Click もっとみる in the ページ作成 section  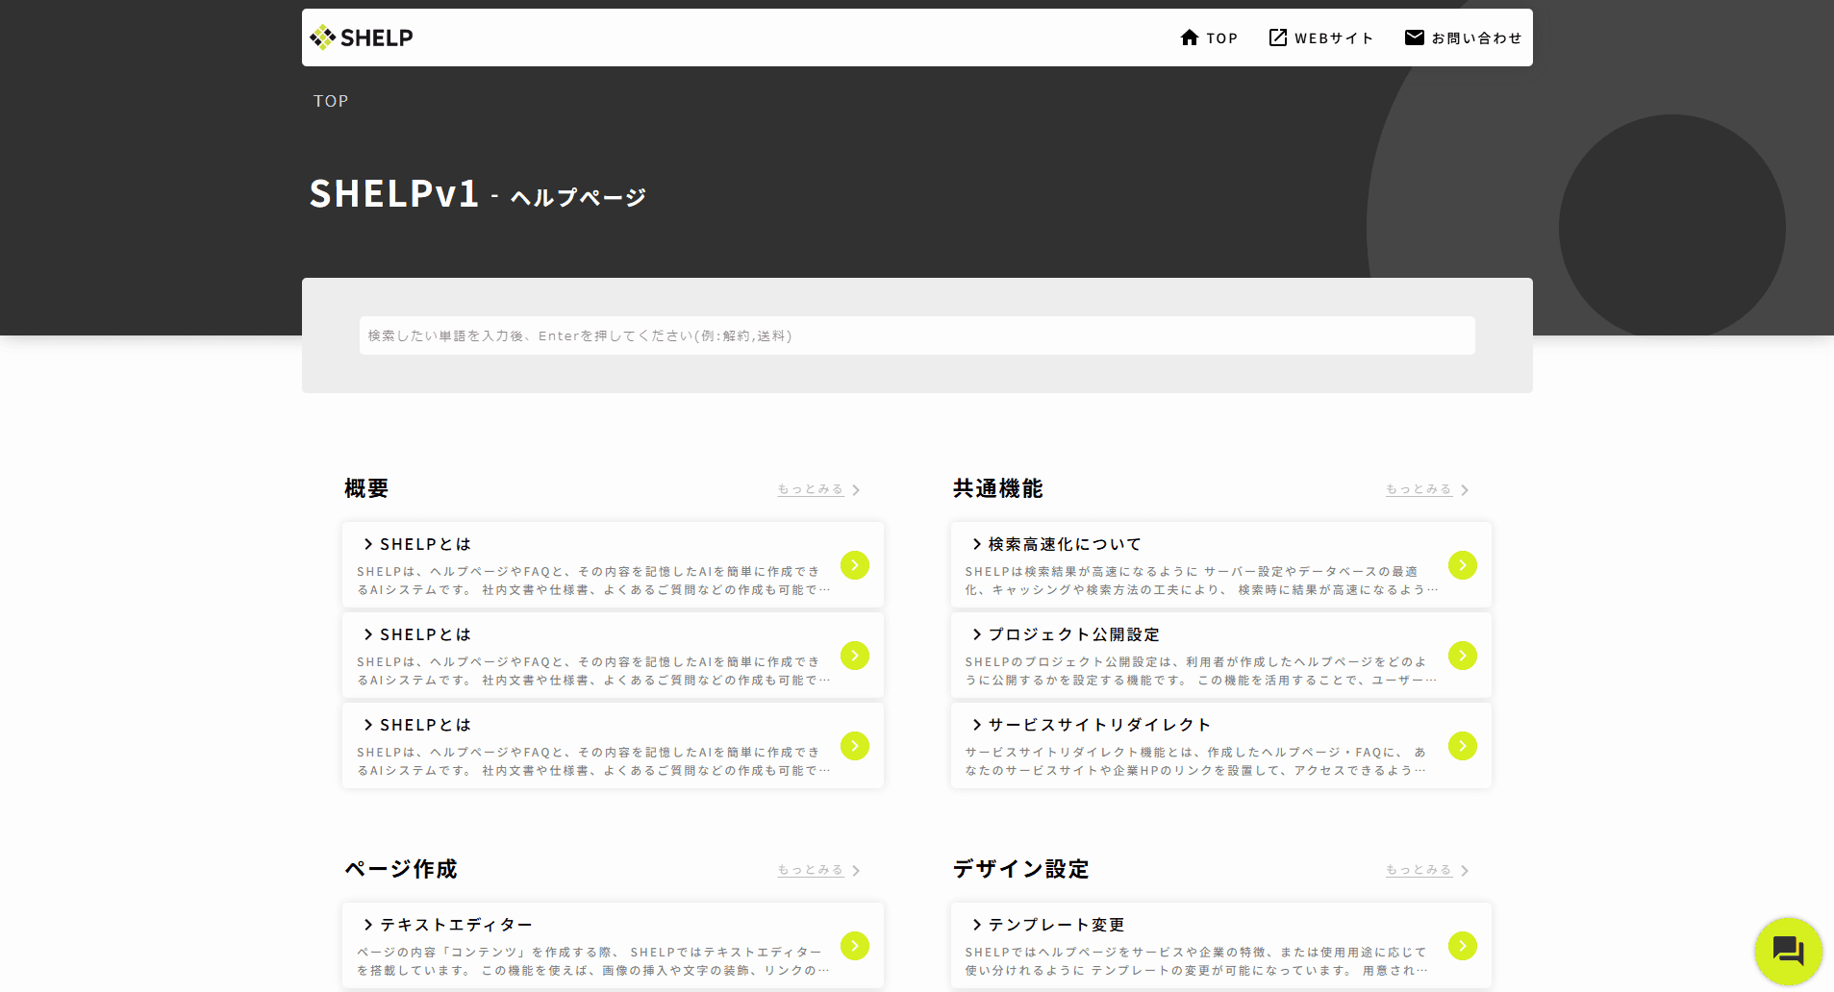[810, 870]
